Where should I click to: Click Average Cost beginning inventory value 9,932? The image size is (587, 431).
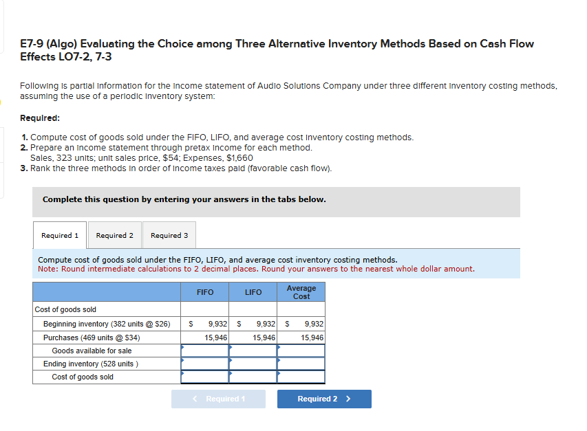pos(314,324)
